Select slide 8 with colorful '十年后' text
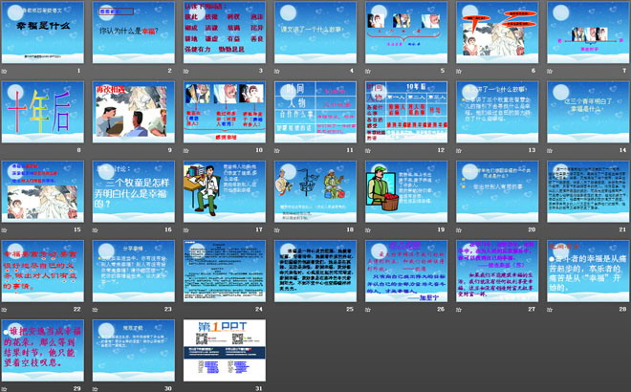This screenshot has height=392, width=631. tap(43, 112)
